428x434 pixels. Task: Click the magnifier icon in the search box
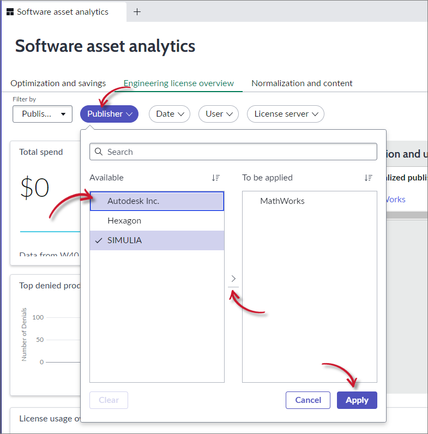click(x=99, y=152)
